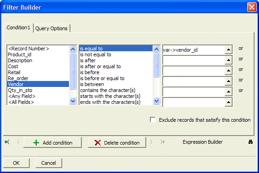Screen dimensions: 259x173
Task: Open dropdown arrow of the fourth value field
Action: point(228,81)
